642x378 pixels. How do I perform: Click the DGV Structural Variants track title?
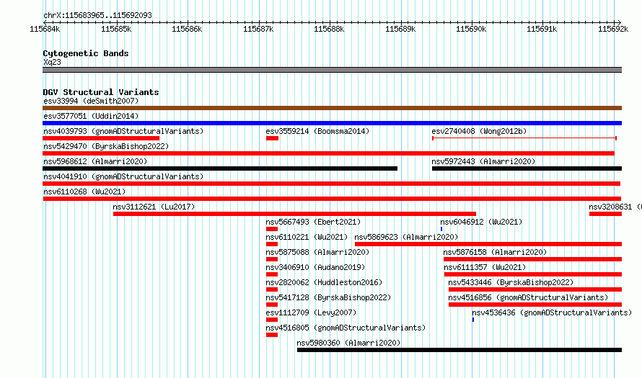pyautogui.click(x=101, y=92)
